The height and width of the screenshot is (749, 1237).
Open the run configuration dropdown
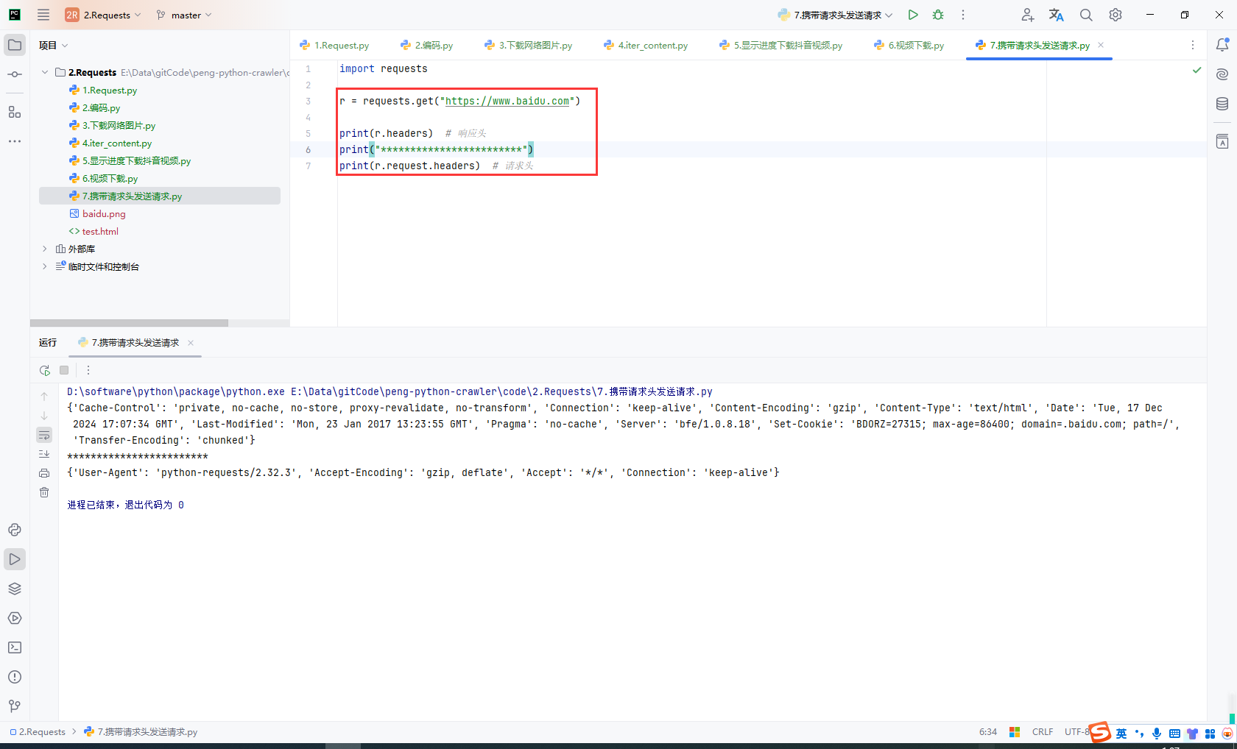[x=836, y=15]
